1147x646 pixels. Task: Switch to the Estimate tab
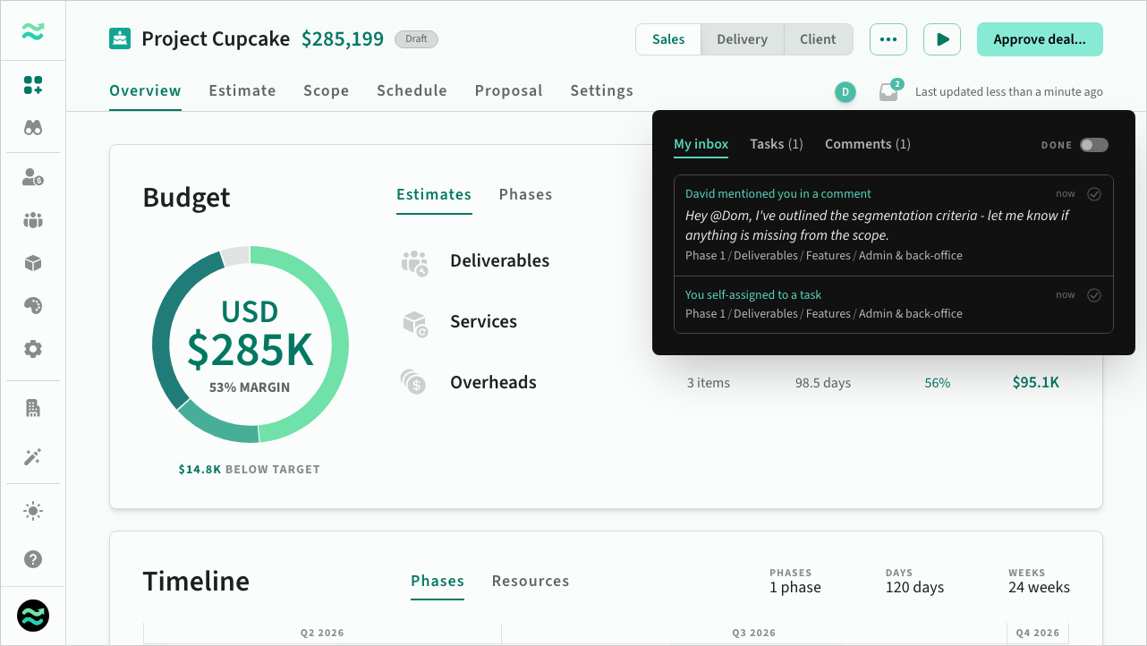(x=242, y=90)
